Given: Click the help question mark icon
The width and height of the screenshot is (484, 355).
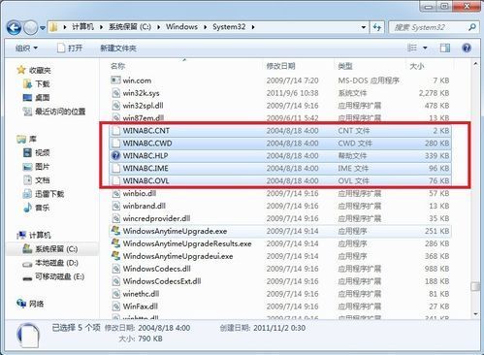Looking at the screenshot, I should pyautogui.click(x=467, y=48).
